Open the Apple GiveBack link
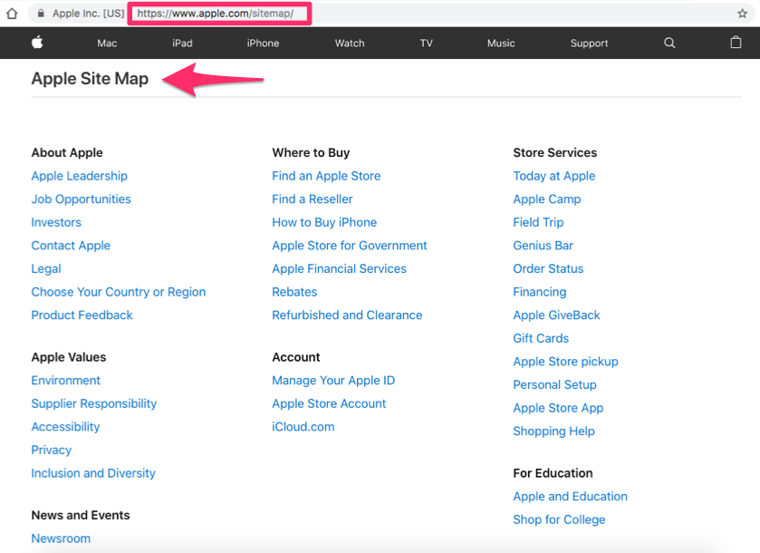Viewport: 760px width, 553px height. [x=556, y=315]
